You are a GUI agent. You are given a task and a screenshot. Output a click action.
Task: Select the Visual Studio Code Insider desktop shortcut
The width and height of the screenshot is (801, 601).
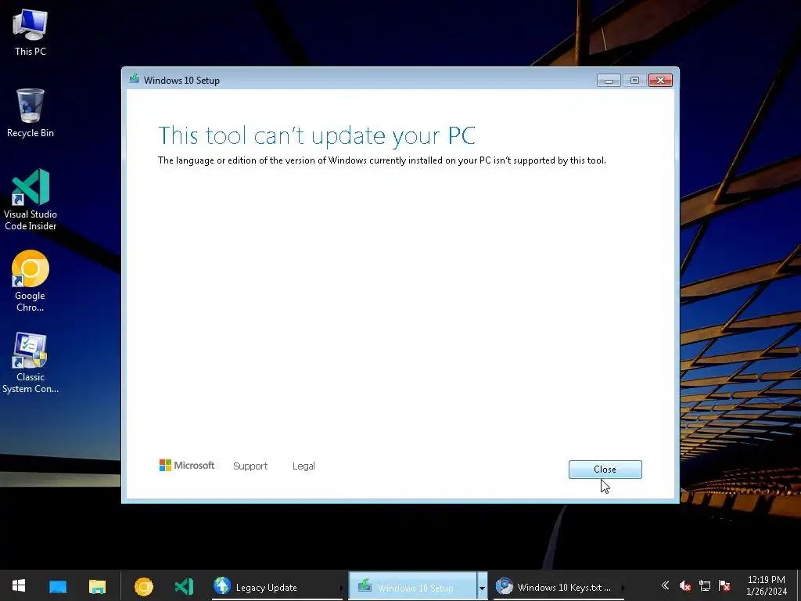(x=31, y=200)
